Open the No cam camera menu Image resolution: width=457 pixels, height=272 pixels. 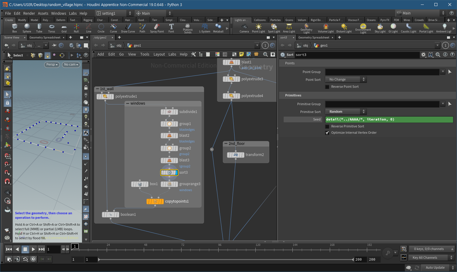point(71,65)
